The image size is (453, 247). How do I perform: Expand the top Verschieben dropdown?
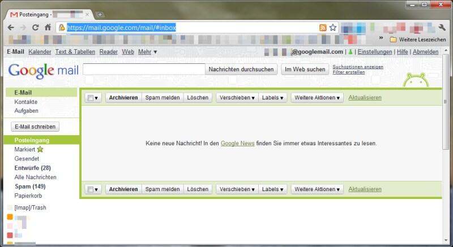coord(237,98)
